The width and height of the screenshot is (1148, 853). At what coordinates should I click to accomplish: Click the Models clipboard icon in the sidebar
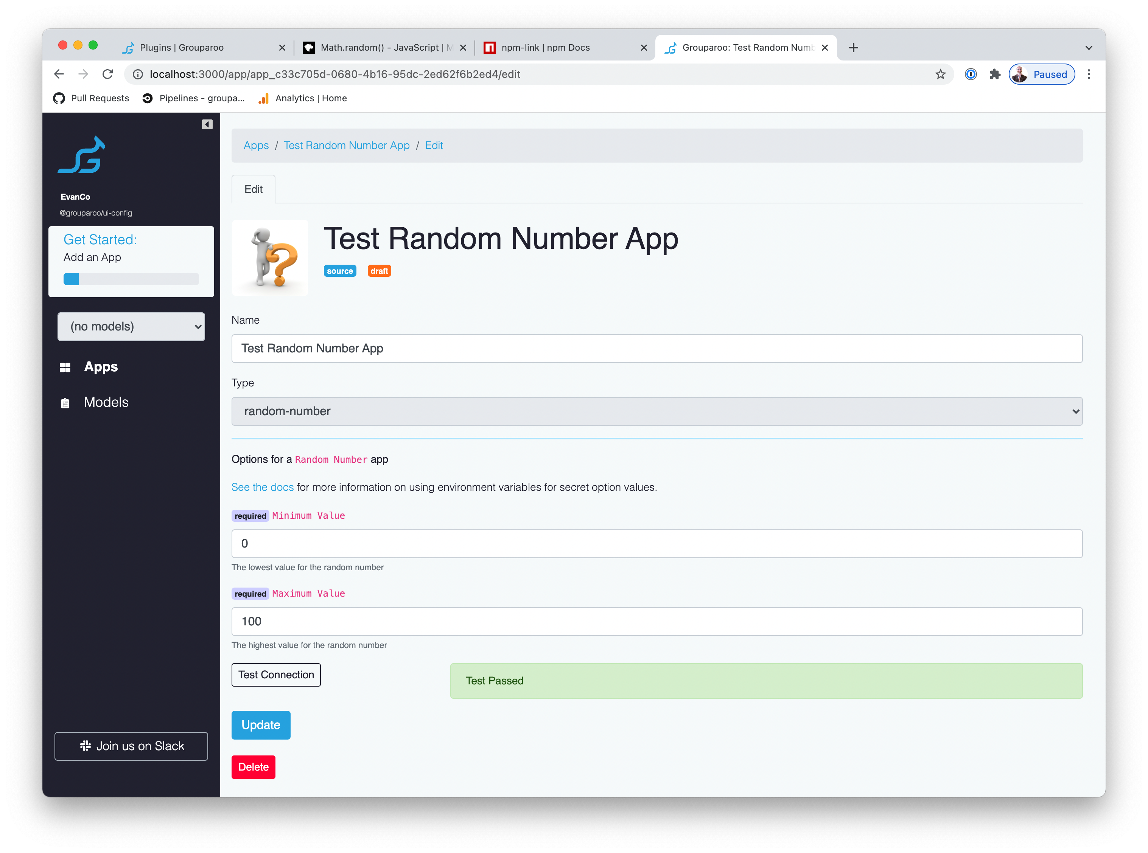tap(65, 403)
